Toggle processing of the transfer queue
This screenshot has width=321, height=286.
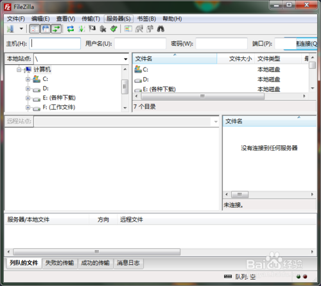click(x=82, y=29)
